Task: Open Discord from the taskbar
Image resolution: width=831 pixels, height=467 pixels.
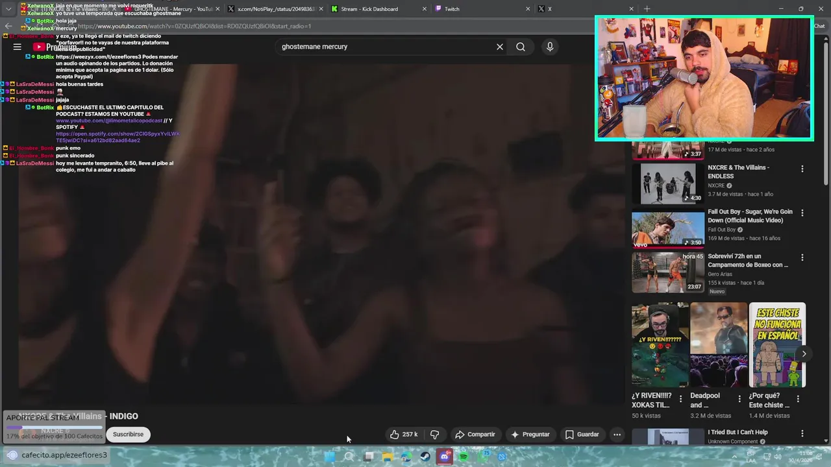Action: (x=444, y=457)
